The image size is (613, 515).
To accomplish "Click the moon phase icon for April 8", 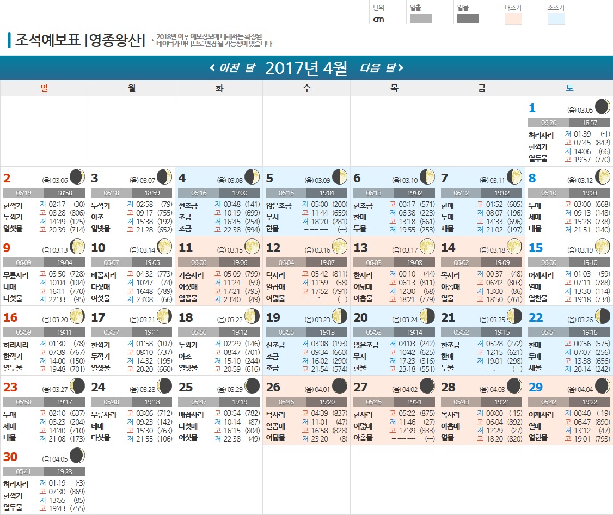I will (x=603, y=177).
